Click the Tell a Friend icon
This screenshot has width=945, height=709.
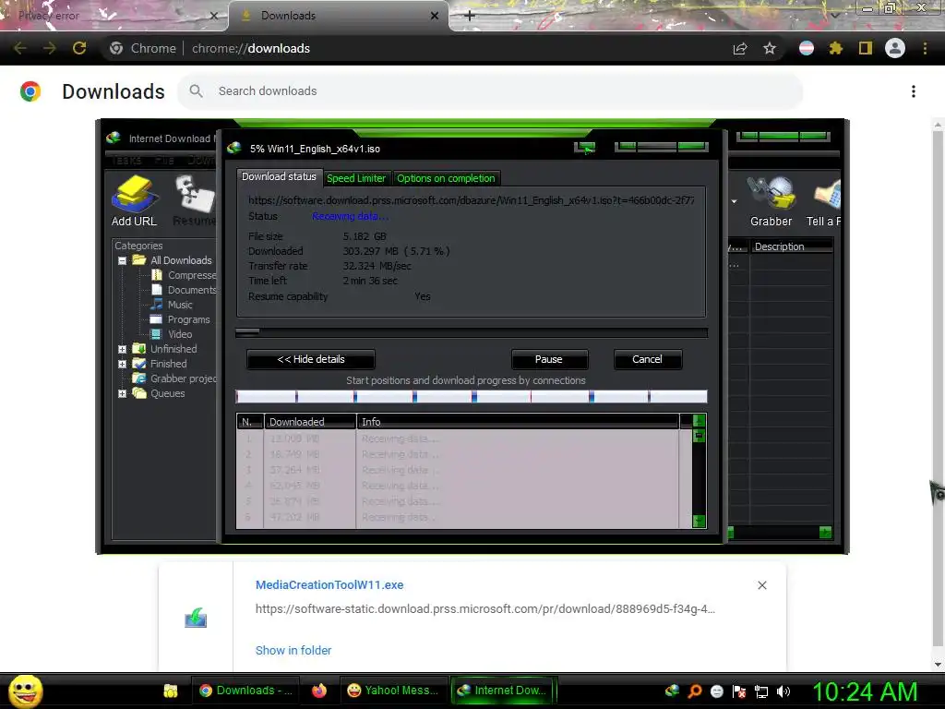click(823, 200)
